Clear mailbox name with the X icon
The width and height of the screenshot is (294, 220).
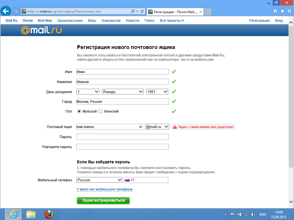click(140, 127)
